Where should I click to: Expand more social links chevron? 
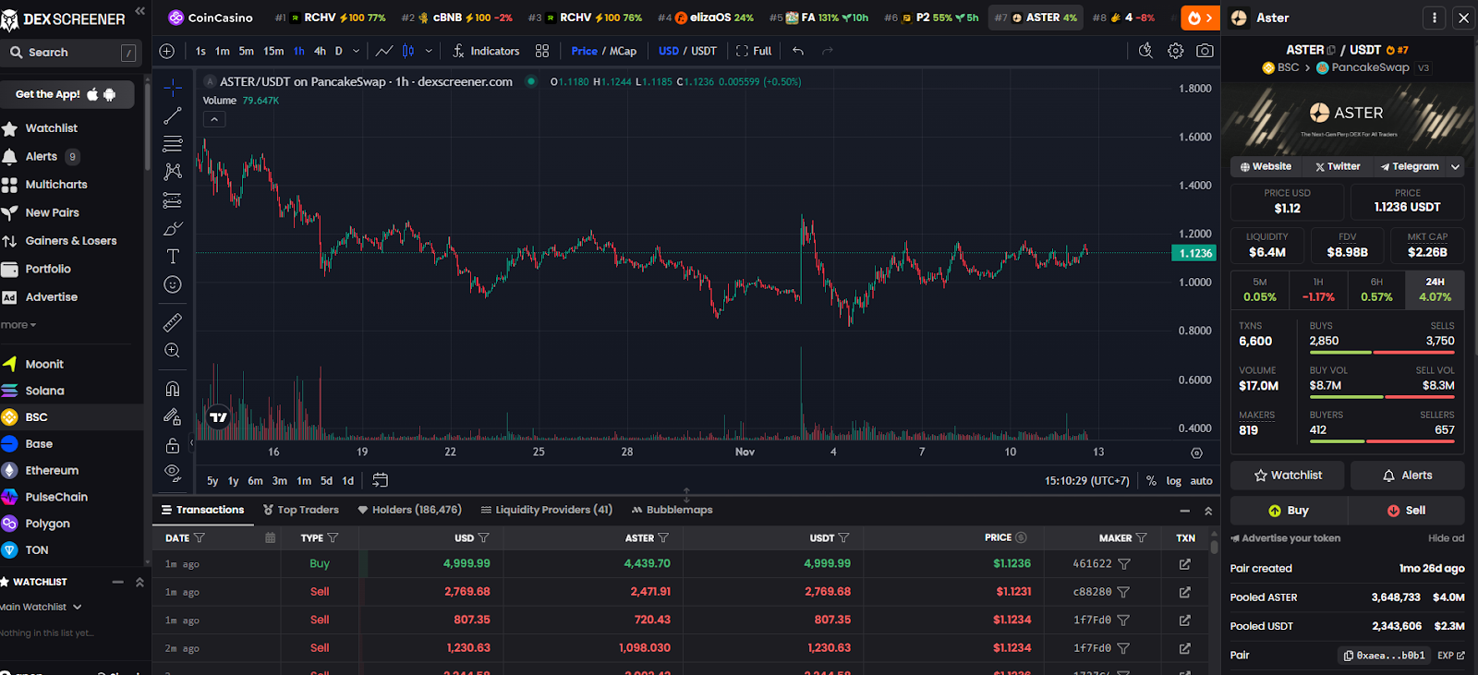pos(1455,167)
